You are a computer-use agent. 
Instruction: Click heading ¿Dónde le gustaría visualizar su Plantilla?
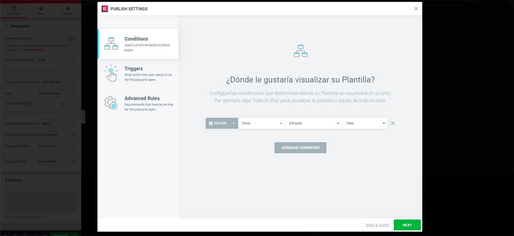click(300, 80)
